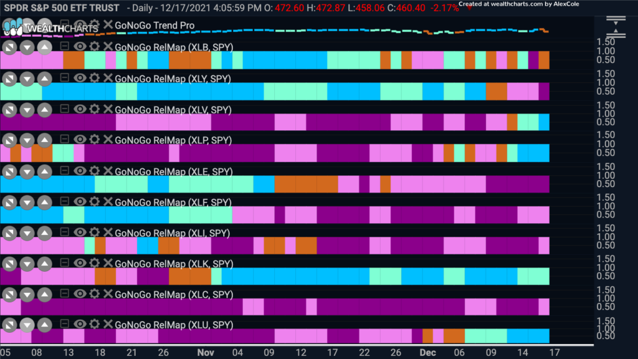Screen dimensions: 638x359
Task: Hide RelMap XLI using eye icon
Action: pyautogui.click(x=80, y=232)
